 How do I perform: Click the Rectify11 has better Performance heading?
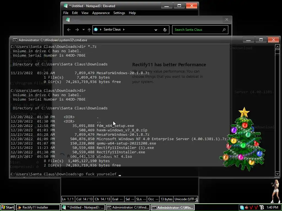tap(169, 65)
